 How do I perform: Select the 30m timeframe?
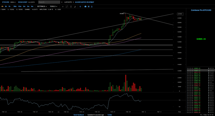click(x=15, y=6)
